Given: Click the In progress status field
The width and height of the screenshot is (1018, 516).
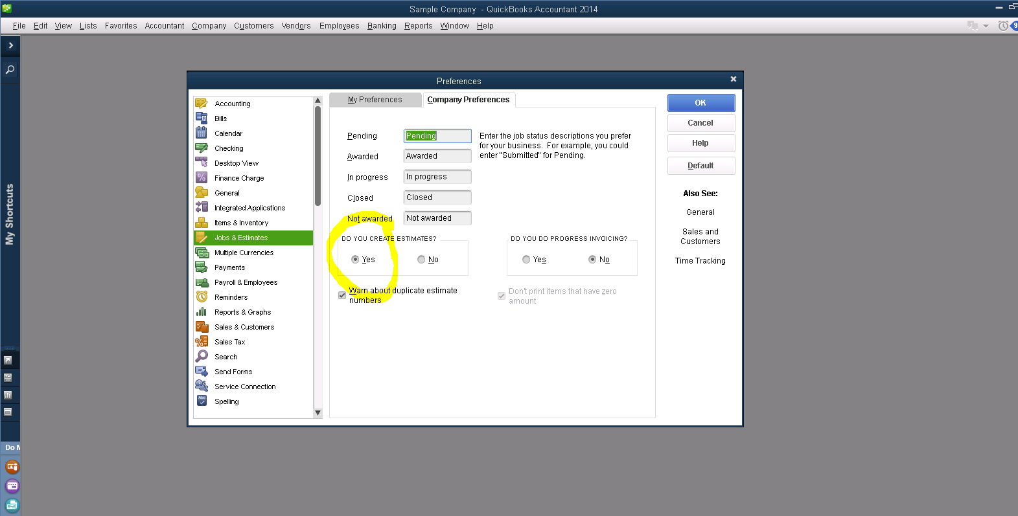Looking at the screenshot, I should point(437,177).
